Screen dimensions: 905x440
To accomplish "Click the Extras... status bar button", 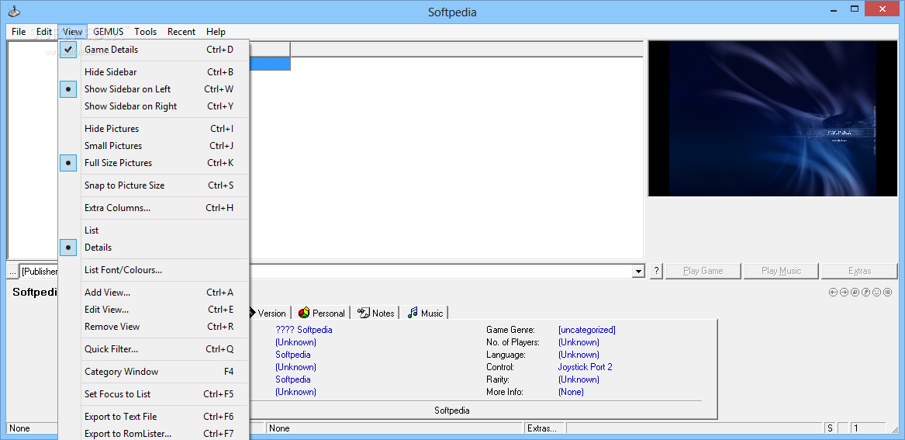I will (x=545, y=428).
